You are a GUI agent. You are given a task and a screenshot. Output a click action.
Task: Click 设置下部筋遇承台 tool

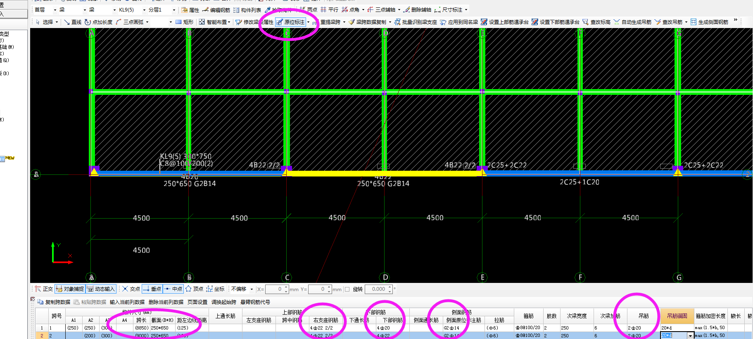pyautogui.click(x=556, y=22)
